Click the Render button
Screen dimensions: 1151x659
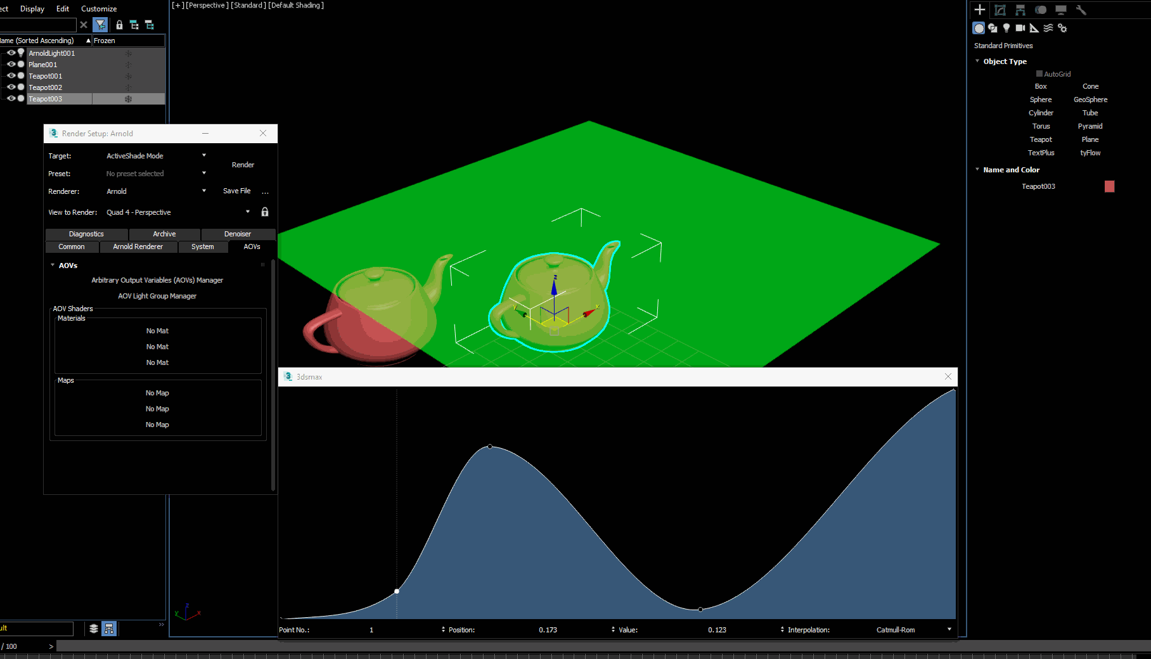point(243,165)
